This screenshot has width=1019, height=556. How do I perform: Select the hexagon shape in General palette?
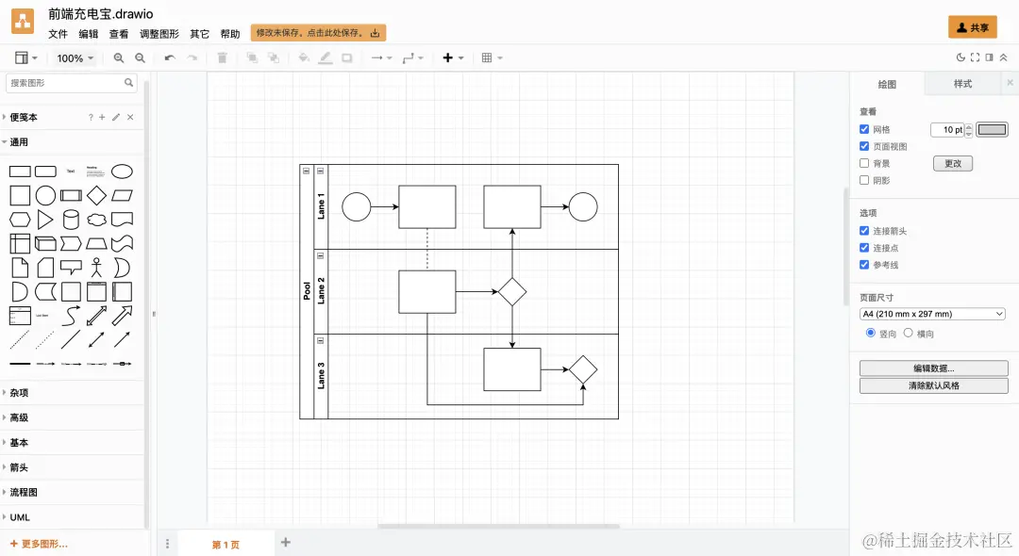point(20,220)
